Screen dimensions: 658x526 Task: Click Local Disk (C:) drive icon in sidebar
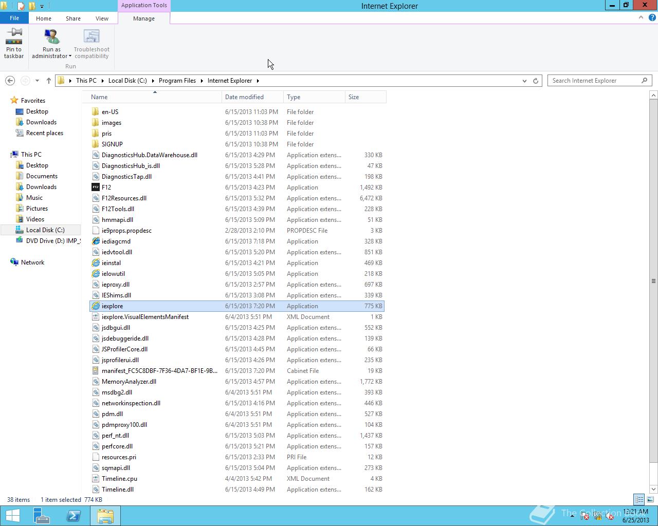click(x=20, y=230)
